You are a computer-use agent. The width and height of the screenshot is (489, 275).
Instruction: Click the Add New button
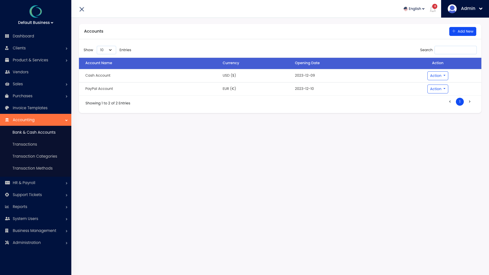tap(463, 31)
